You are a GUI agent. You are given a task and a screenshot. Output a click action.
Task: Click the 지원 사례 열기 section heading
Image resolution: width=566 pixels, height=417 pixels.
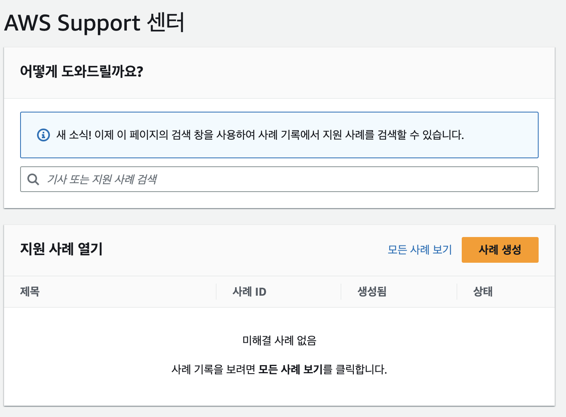click(x=62, y=249)
